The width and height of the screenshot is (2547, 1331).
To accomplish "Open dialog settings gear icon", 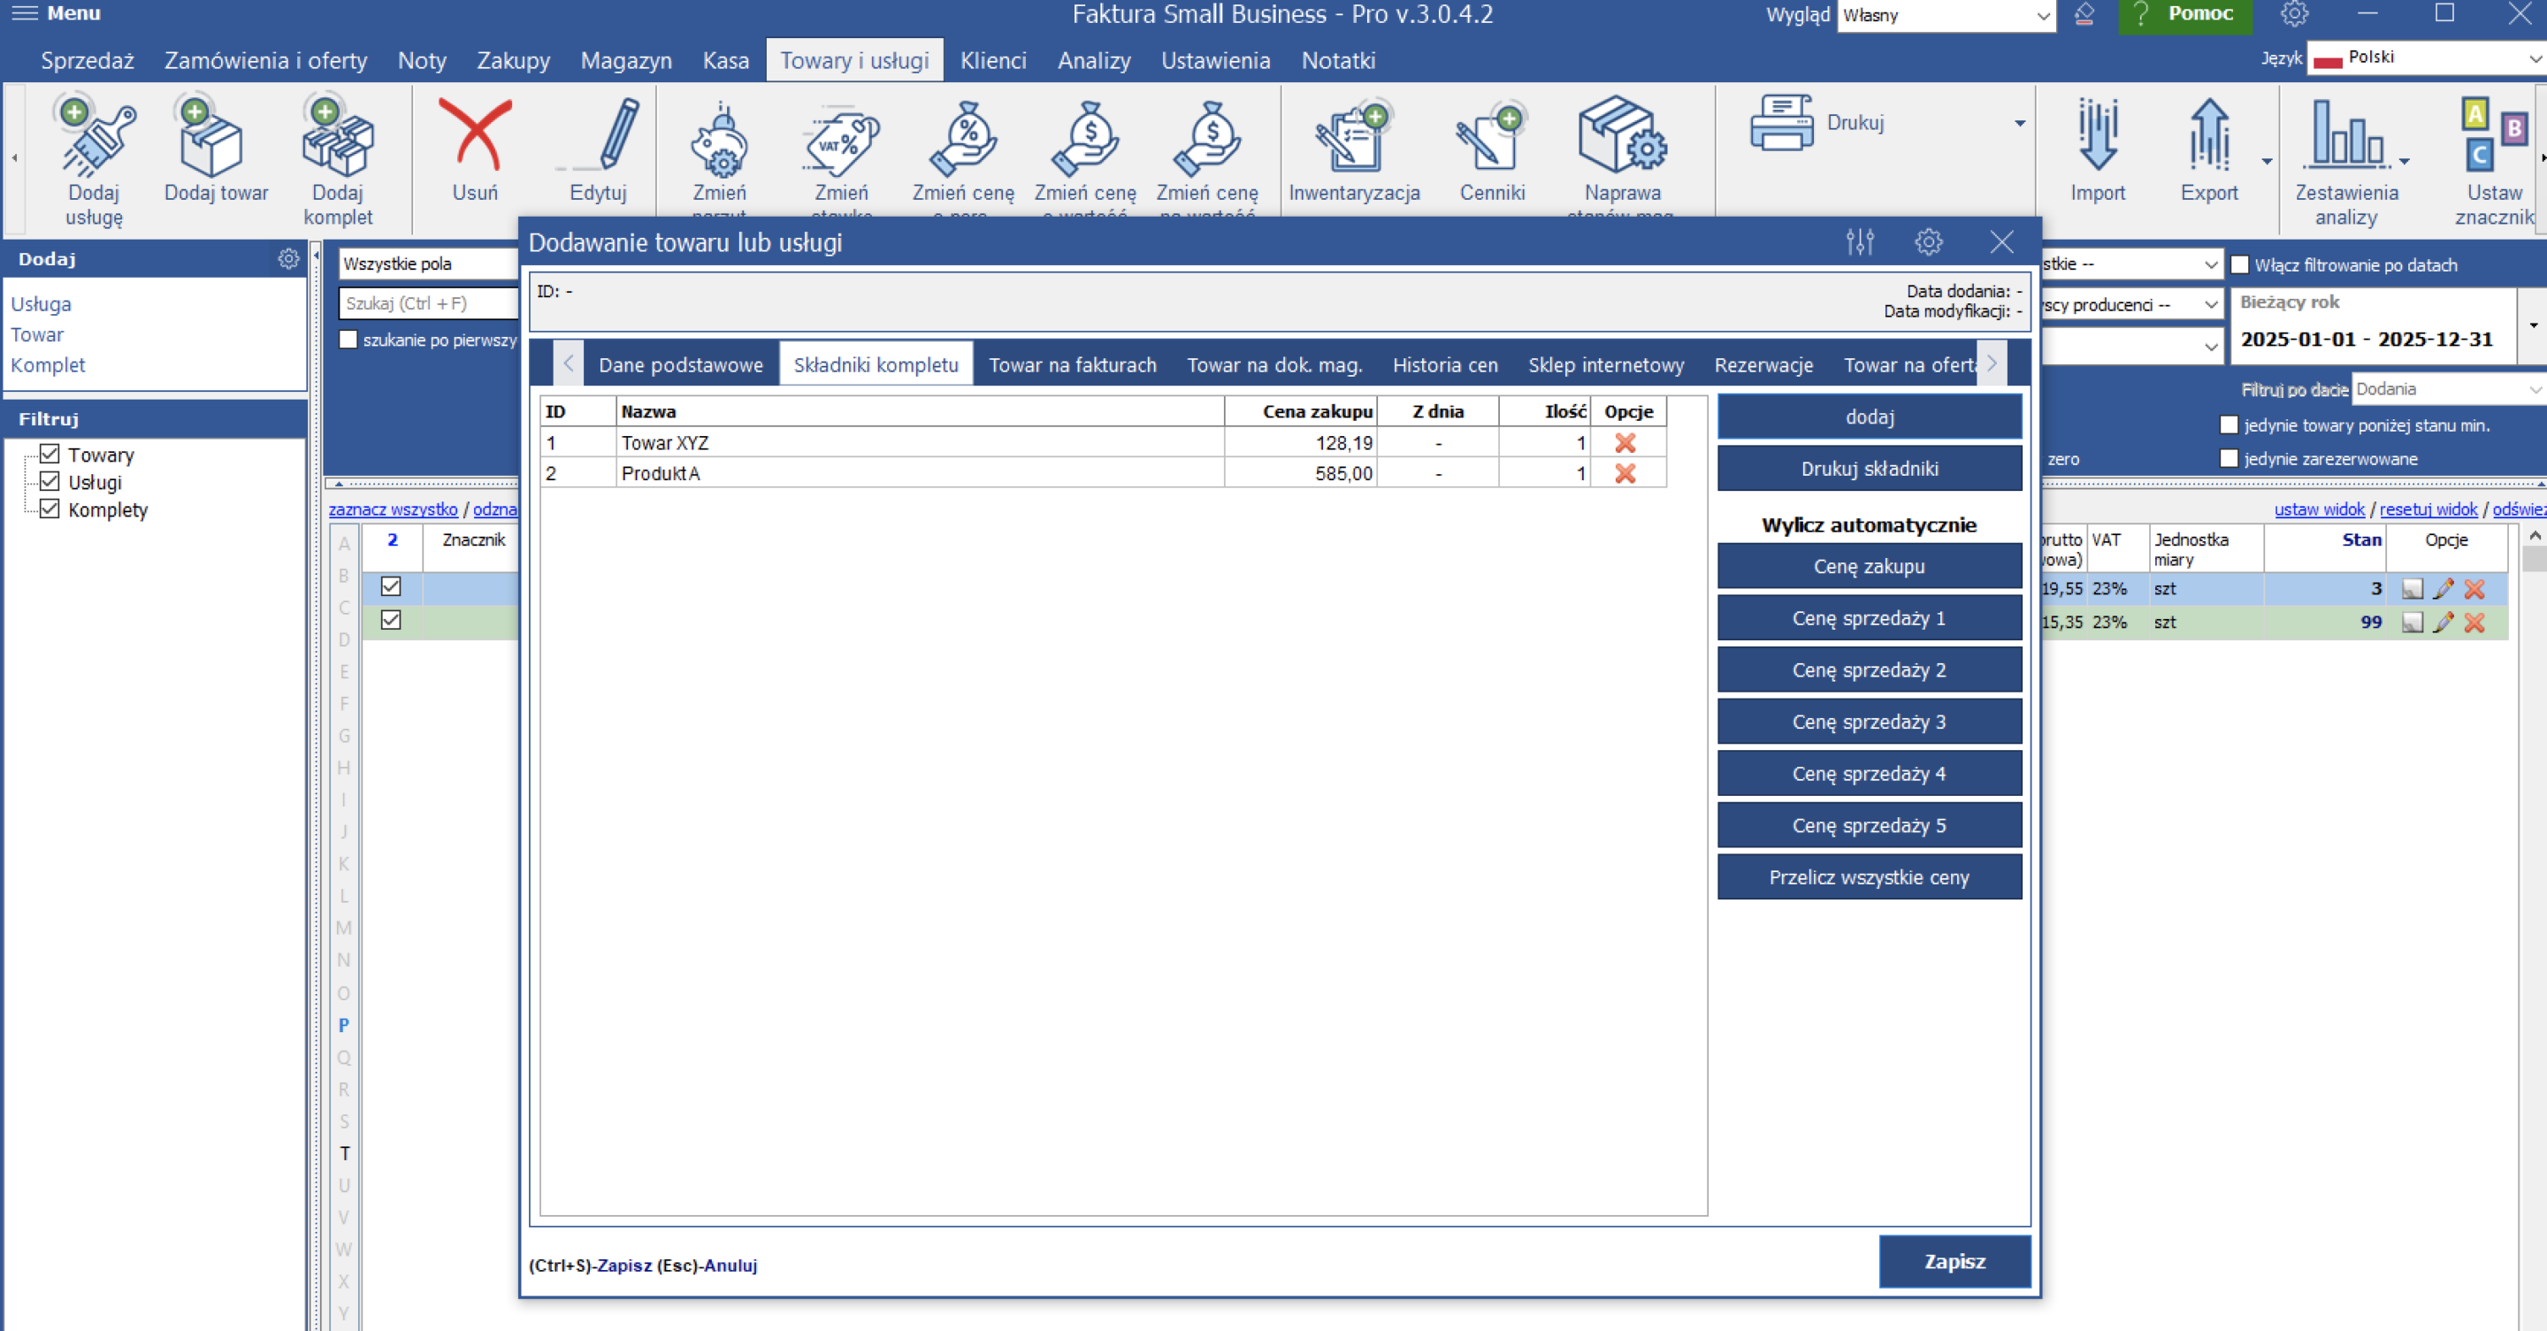I will pos(1928,242).
